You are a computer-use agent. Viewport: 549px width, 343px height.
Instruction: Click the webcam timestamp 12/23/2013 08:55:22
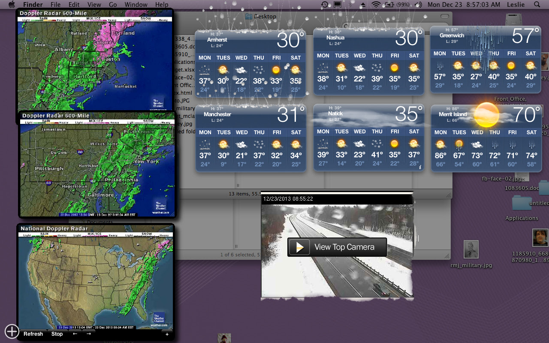click(x=288, y=199)
